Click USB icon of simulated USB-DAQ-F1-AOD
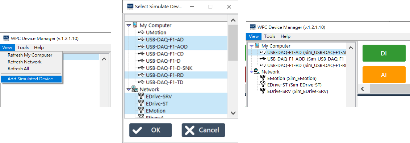Screen dimensions: 410x143 tap(263, 59)
